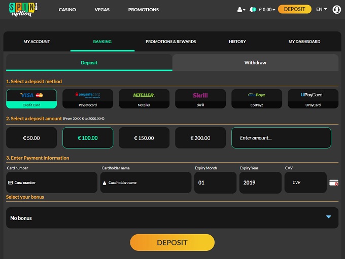
Task: Select Visa Credit Card deposit method
Action: pos(31,98)
